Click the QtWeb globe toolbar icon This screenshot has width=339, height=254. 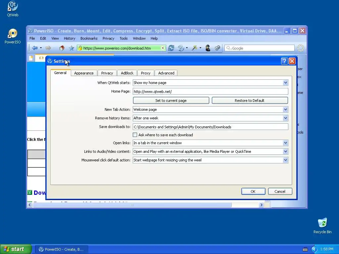click(181, 48)
